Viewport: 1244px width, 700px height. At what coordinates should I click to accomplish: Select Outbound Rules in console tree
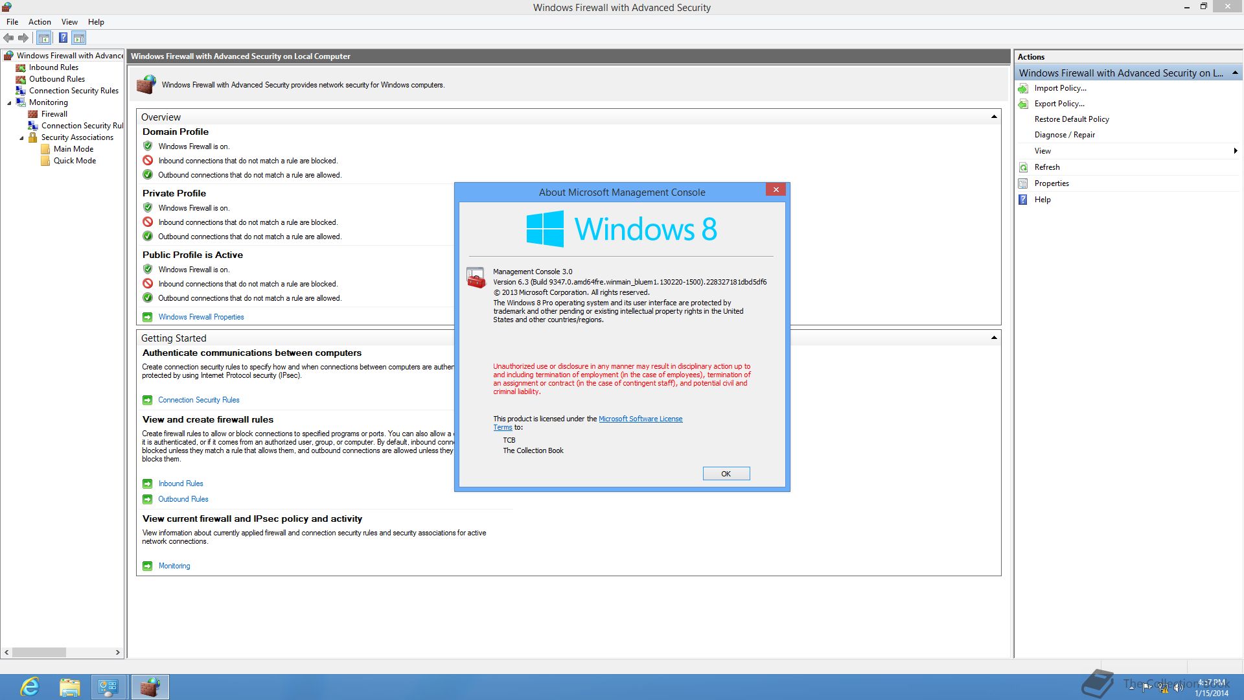(x=56, y=79)
